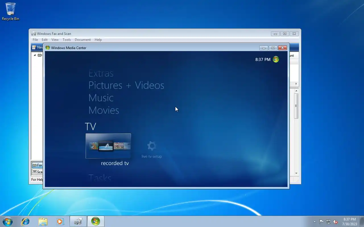Screen dimensions: 364x227
Task: Click the muted volume tray icon
Action: (336, 222)
